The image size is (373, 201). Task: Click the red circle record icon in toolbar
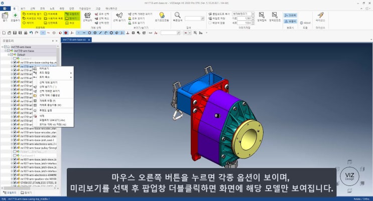pyautogui.click(x=66, y=32)
